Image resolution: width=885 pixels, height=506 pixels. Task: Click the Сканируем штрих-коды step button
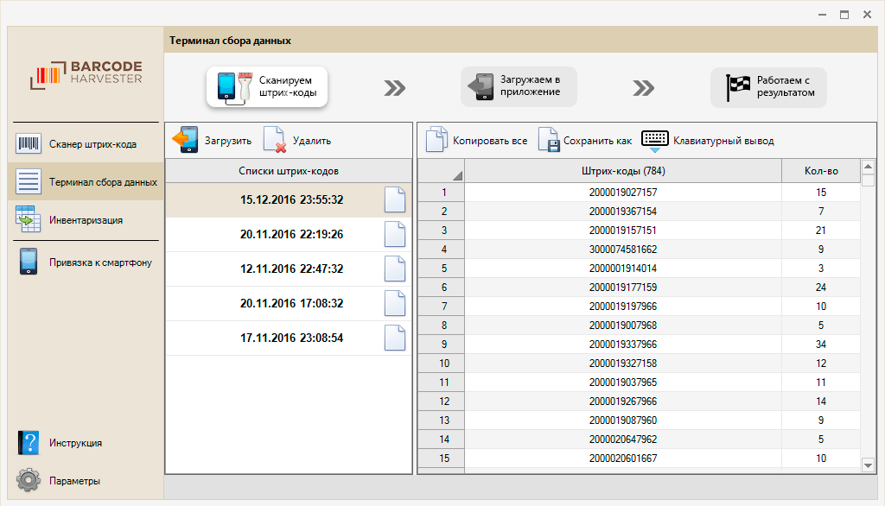coord(267,87)
